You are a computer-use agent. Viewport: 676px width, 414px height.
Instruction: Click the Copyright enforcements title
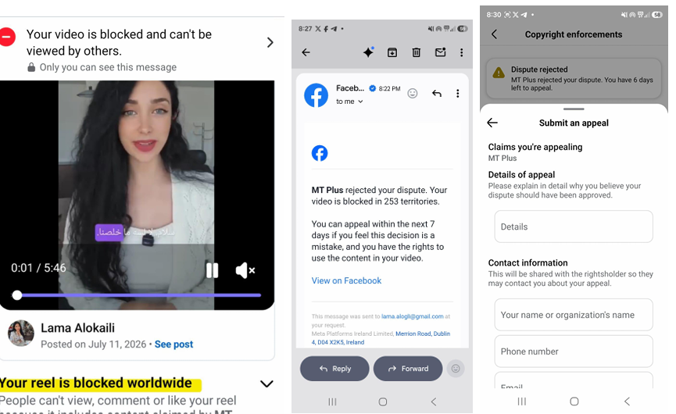(574, 34)
